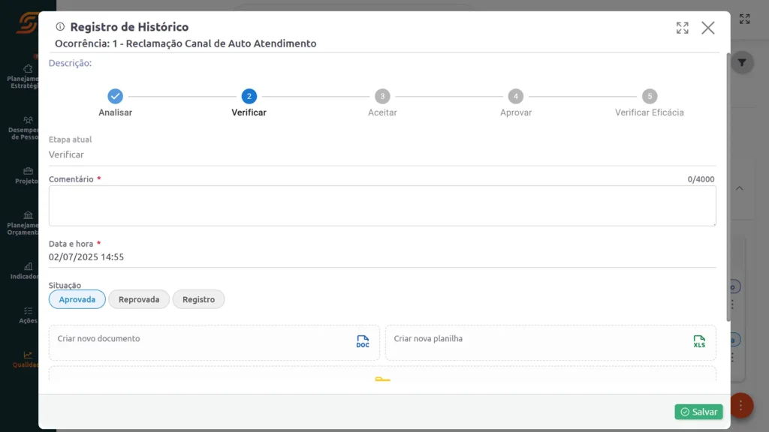Select step 2 Verificar circle
The height and width of the screenshot is (432, 769).
249,97
